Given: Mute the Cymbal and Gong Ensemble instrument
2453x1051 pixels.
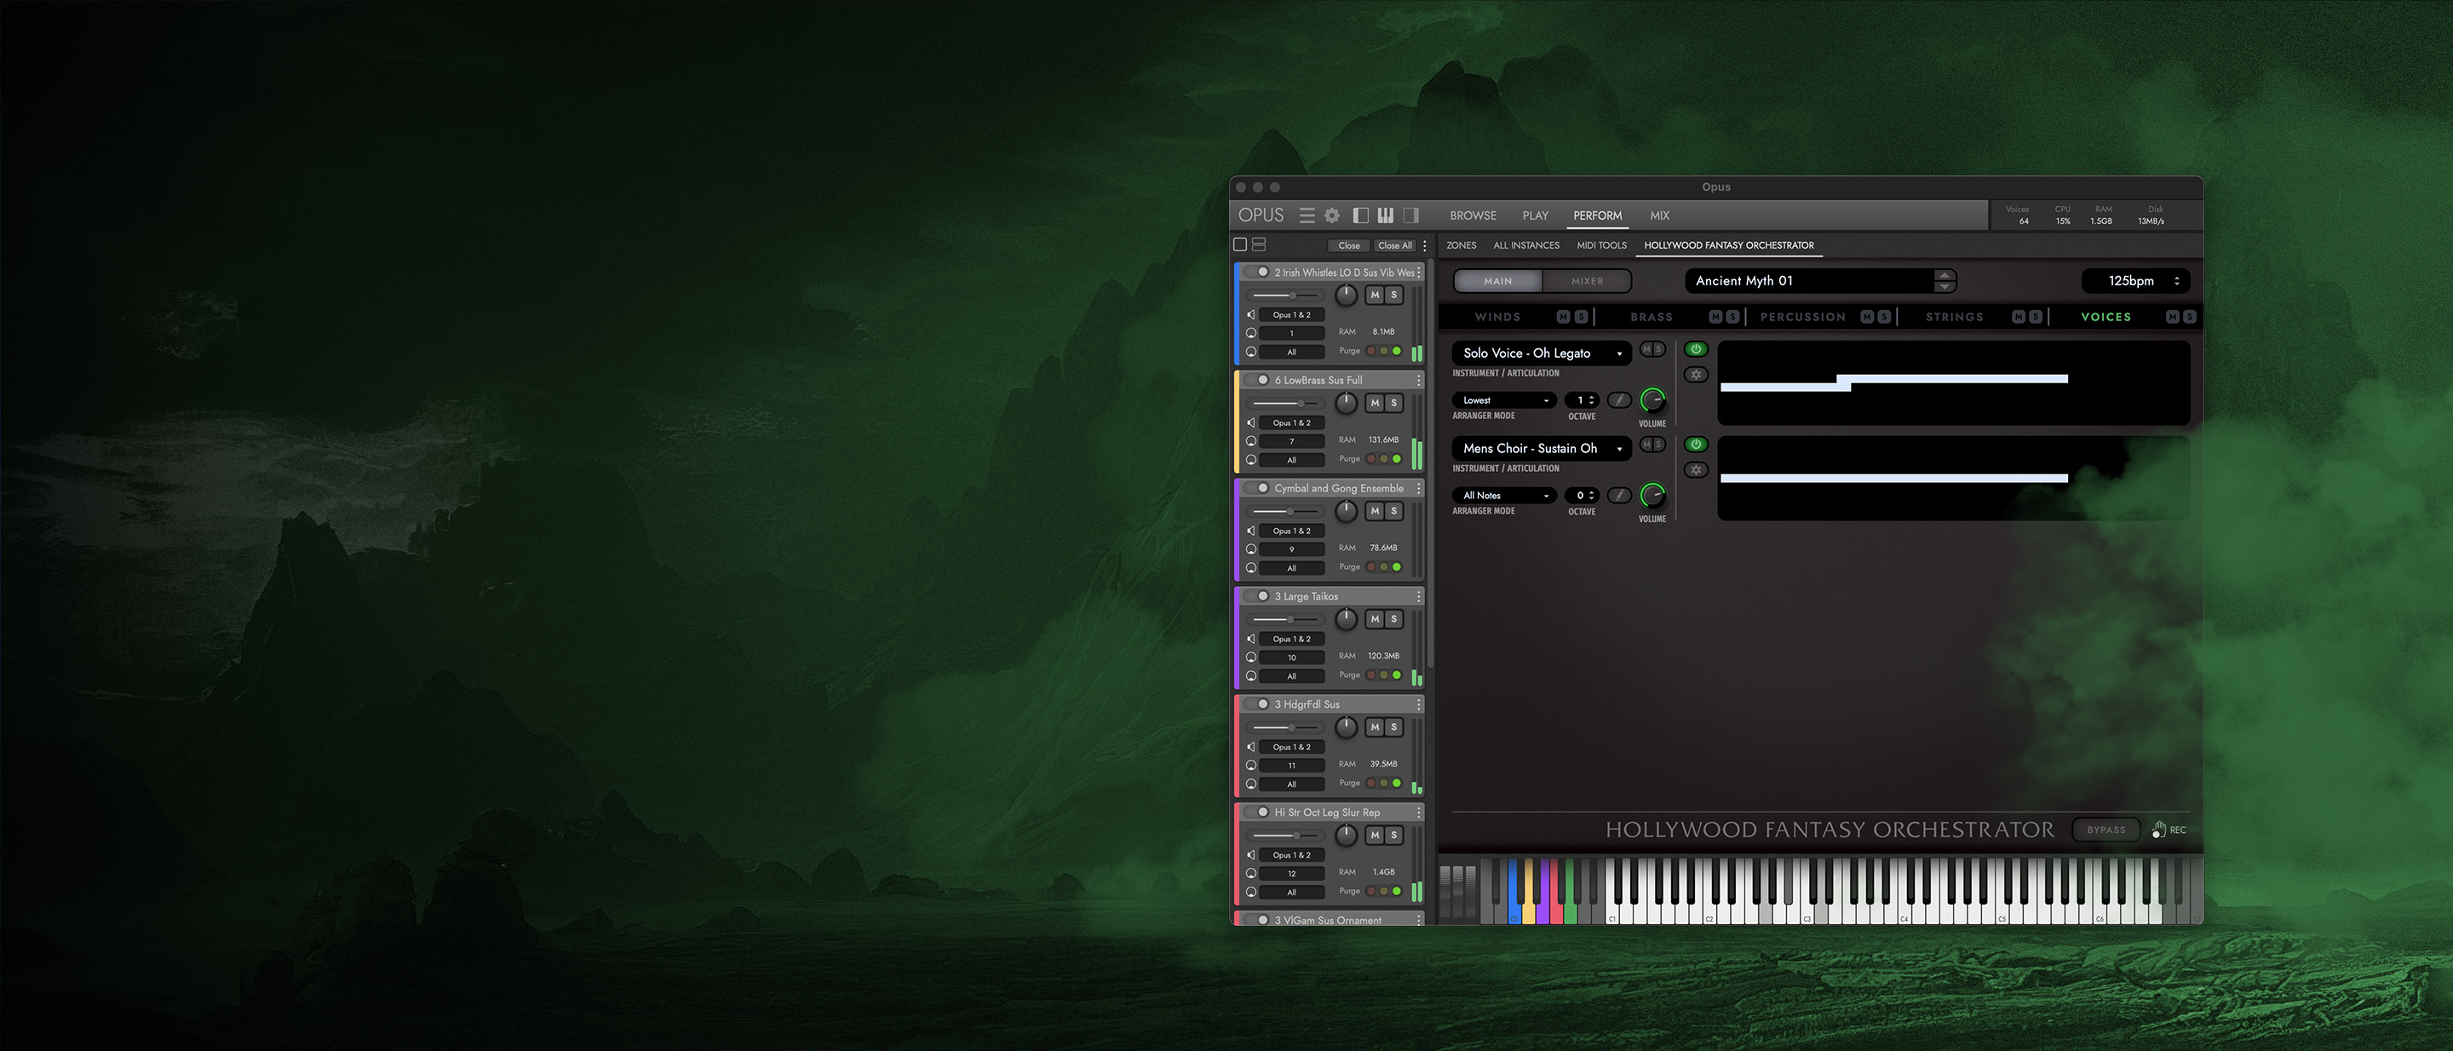Looking at the screenshot, I should (1374, 511).
